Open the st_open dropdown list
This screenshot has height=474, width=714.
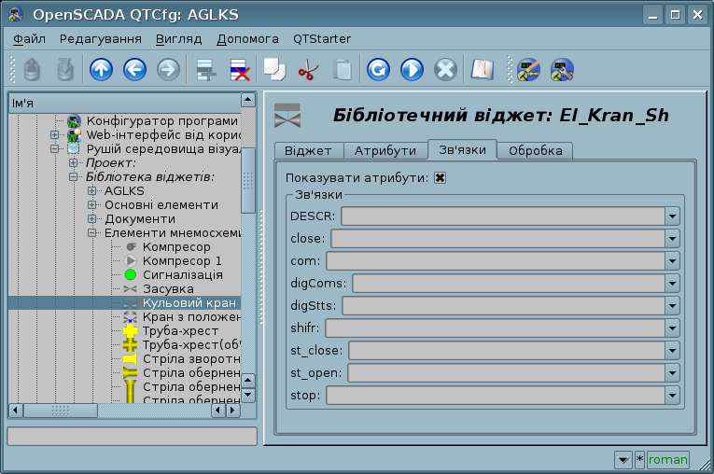(x=672, y=373)
